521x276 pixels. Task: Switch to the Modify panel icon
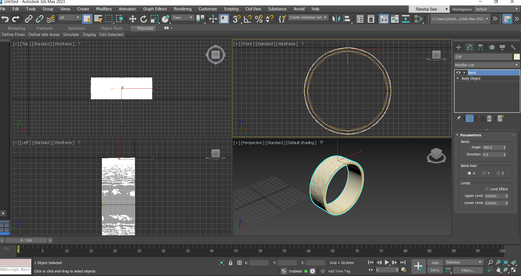469,47
